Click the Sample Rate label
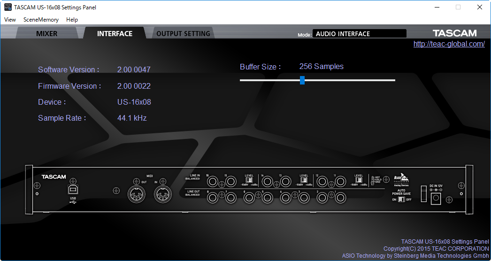 (x=62, y=118)
